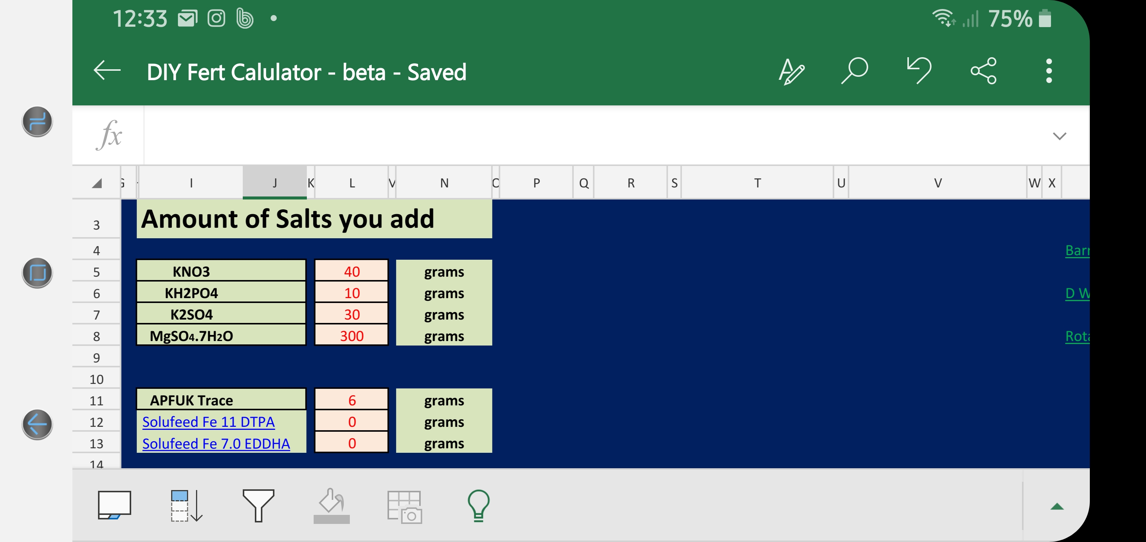
Task: Select the KNO3 value 40 cell
Action: [x=351, y=271]
